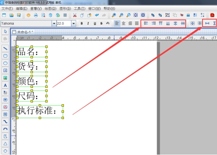This screenshot has width=217, height=155.
Task: Expand the Tahoma font dropdown
Action: click(54, 24)
